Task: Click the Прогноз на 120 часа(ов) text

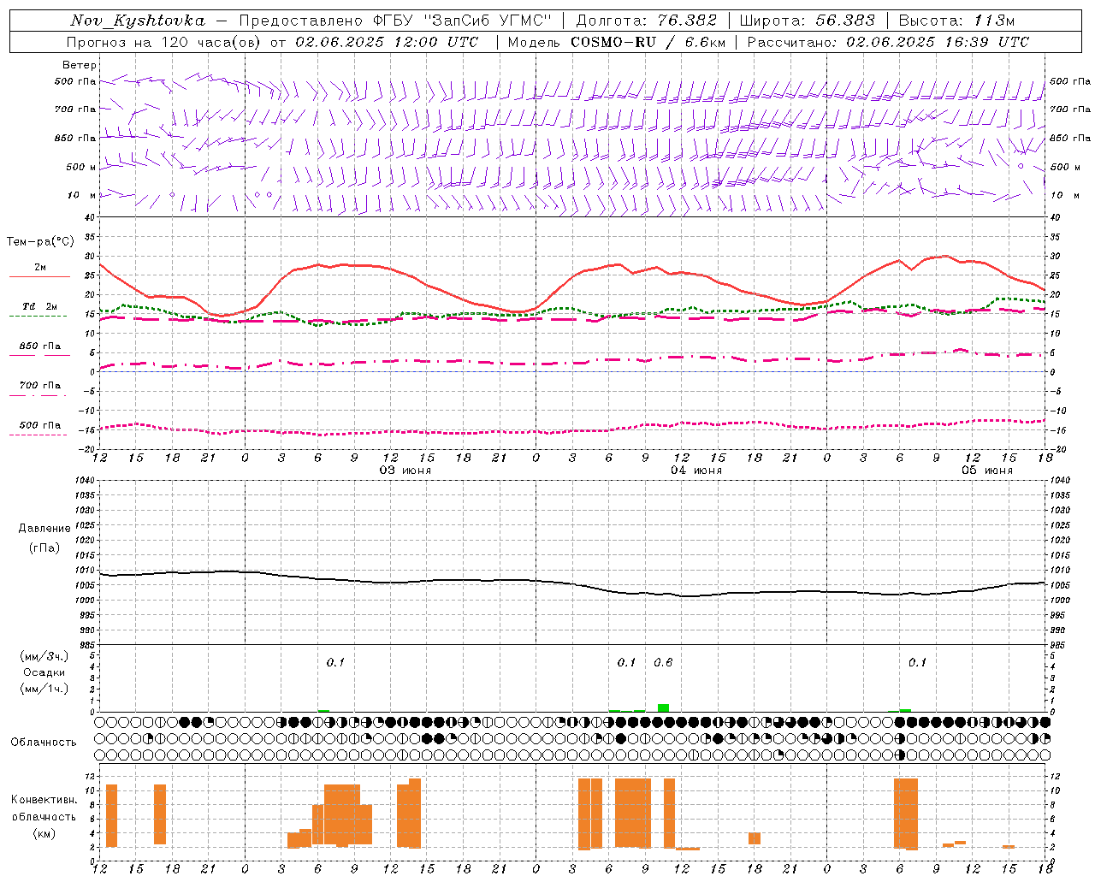Action: pyautogui.click(x=164, y=42)
